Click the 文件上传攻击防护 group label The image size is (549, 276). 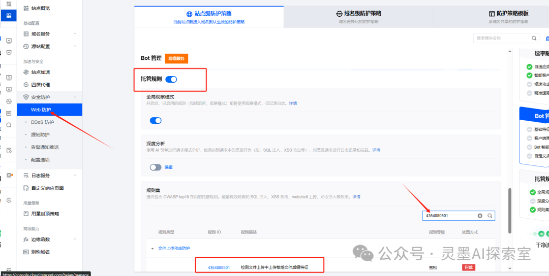pyautogui.click(x=174, y=249)
